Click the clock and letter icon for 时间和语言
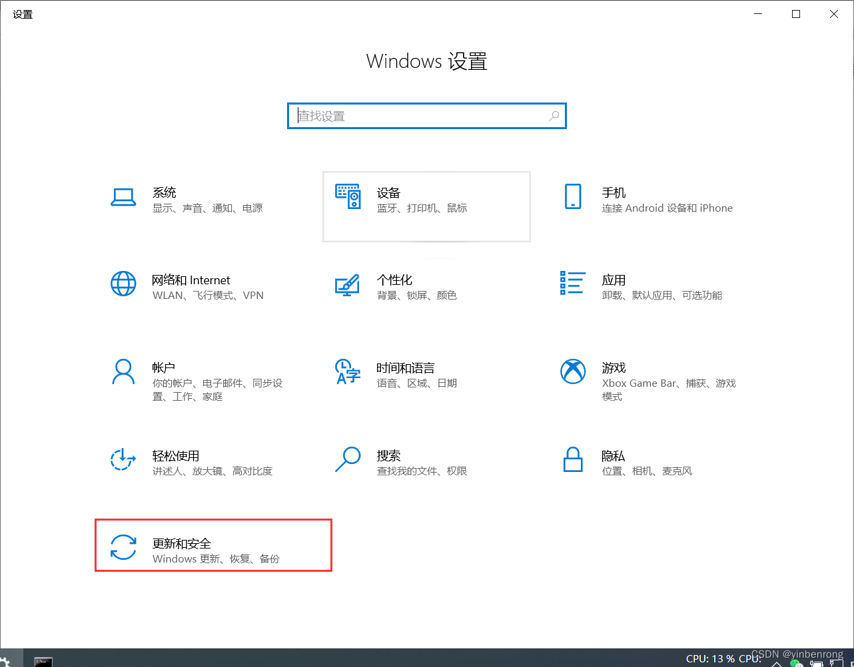Screen dimensions: 854x667 pyautogui.click(x=348, y=372)
